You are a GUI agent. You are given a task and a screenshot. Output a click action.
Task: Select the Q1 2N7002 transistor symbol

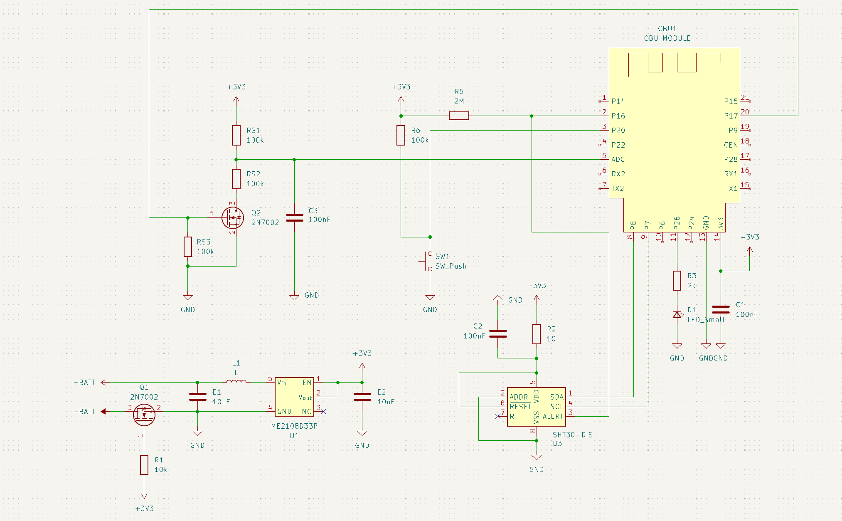pyautogui.click(x=144, y=415)
